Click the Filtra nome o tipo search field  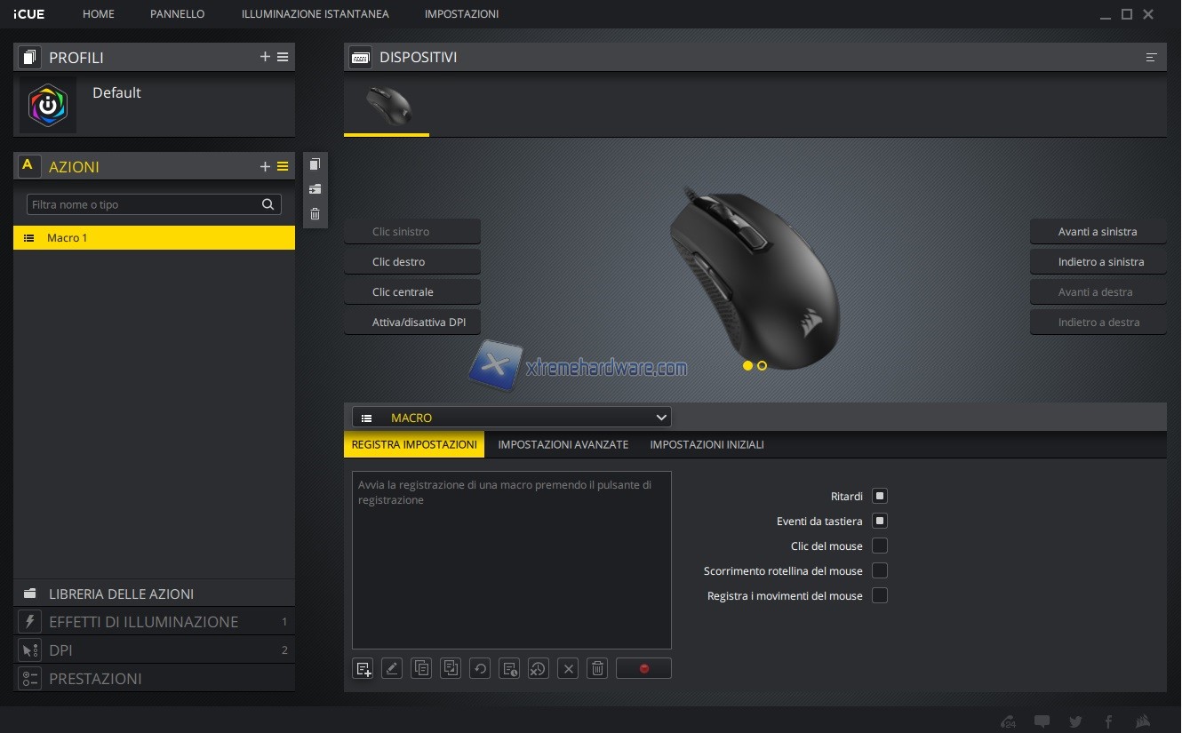click(144, 204)
